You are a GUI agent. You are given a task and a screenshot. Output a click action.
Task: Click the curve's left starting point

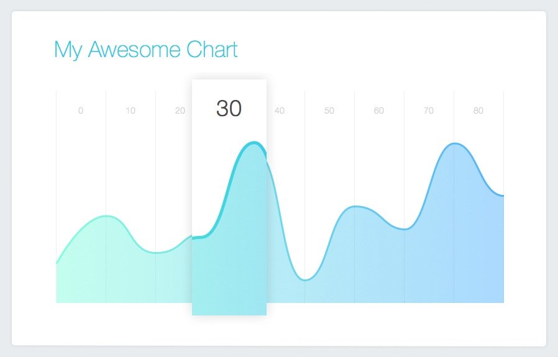tap(57, 263)
